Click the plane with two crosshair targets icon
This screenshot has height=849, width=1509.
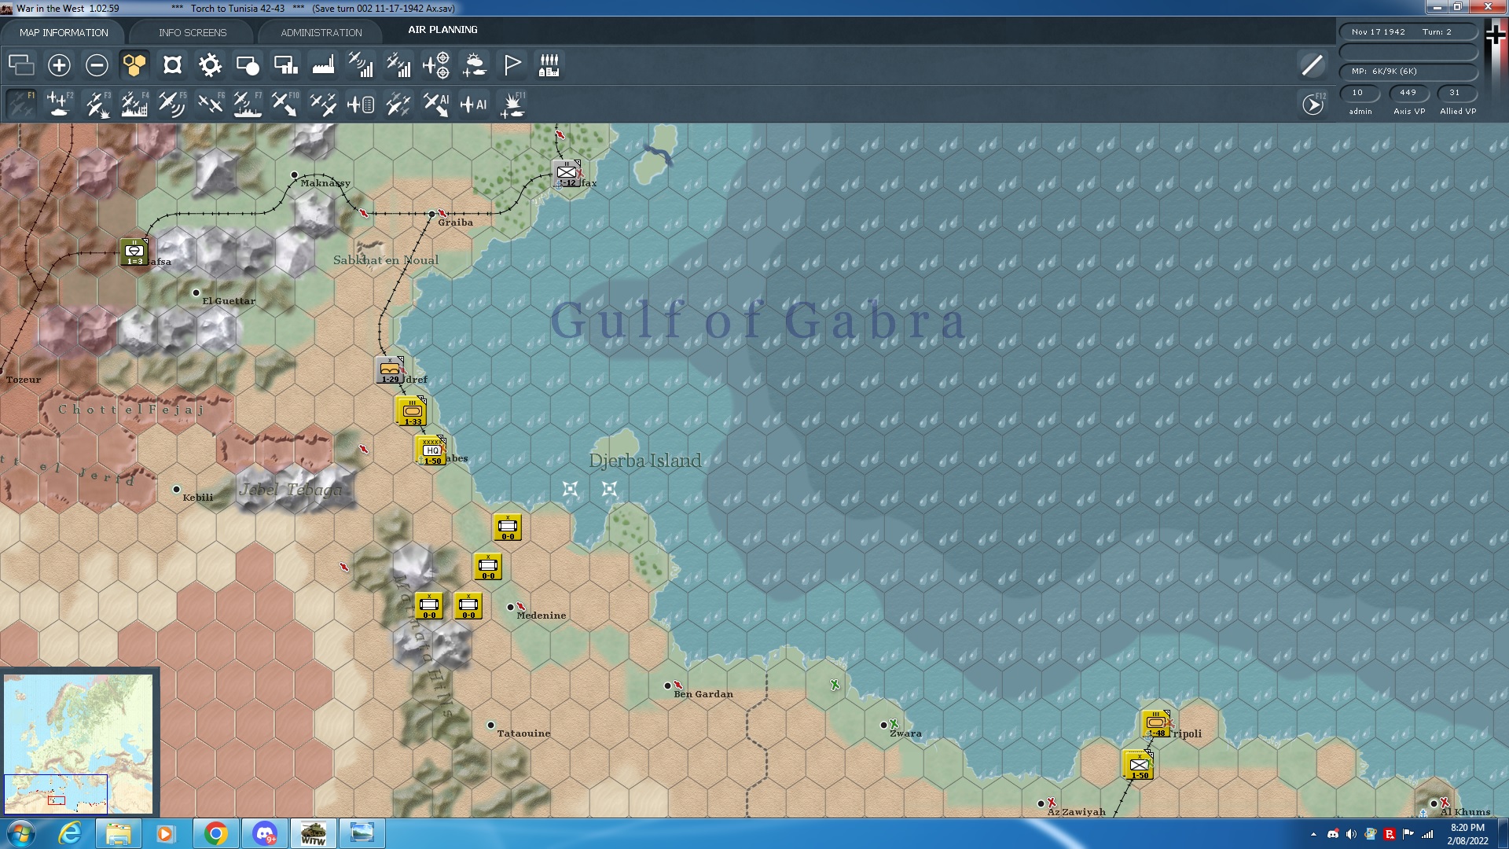tap(436, 65)
